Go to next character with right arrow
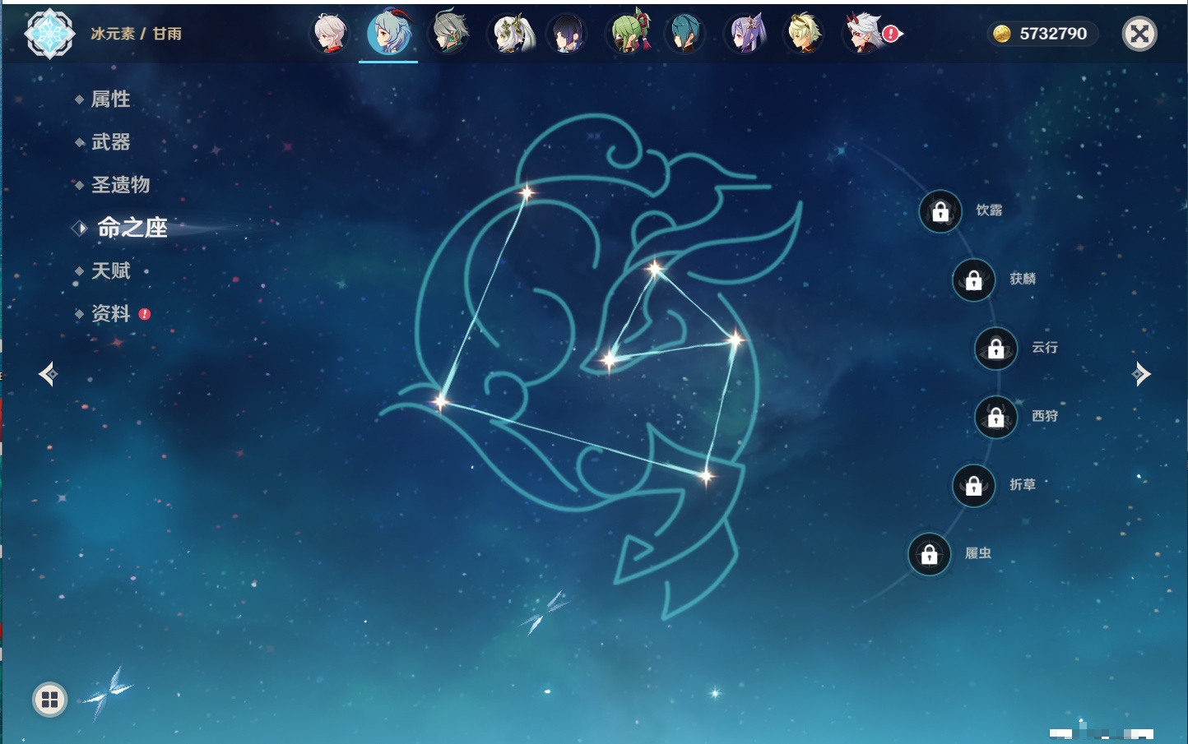Screen dimensions: 1188x744 tap(1141, 374)
